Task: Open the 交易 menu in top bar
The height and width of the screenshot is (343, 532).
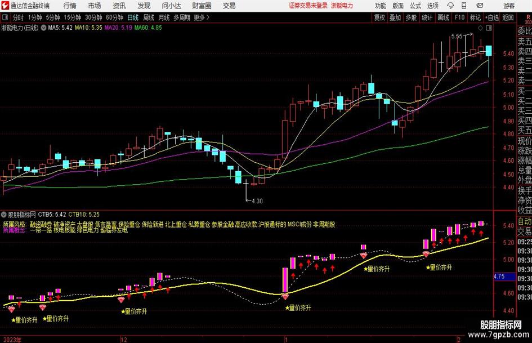Action: (x=229, y=6)
